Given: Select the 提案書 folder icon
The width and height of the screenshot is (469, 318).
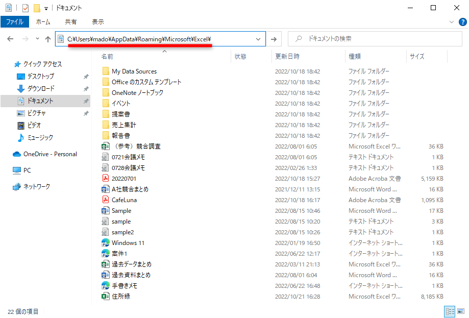Looking at the screenshot, I should click(x=105, y=114).
